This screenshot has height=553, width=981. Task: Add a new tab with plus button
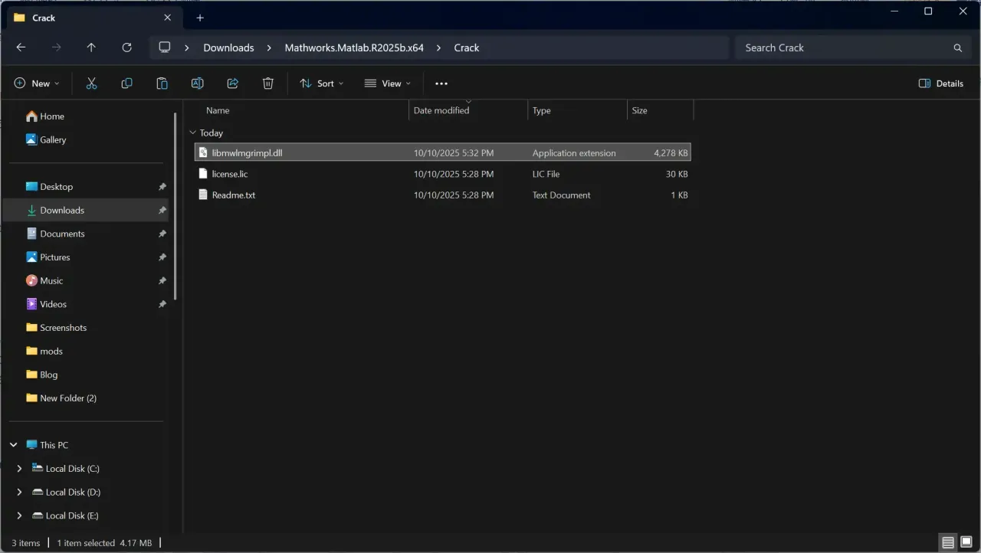pos(200,18)
